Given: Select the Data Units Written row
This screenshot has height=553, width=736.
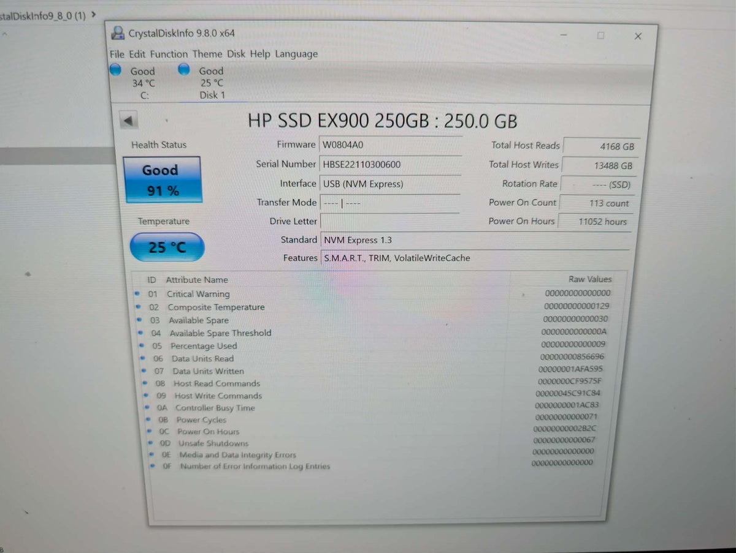Looking at the screenshot, I should (x=373, y=371).
